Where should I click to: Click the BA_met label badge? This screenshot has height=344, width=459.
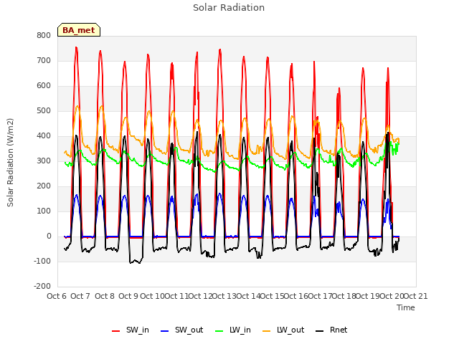click(79, 30)
